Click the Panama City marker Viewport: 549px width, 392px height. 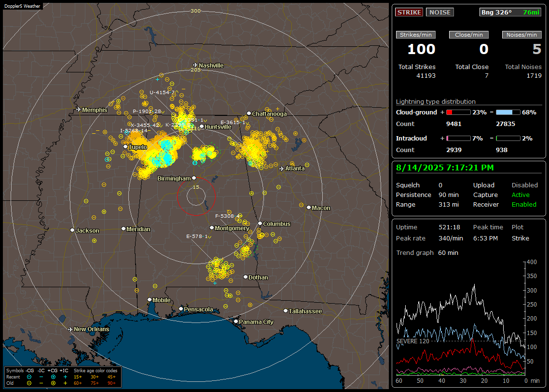coord(236,321)
